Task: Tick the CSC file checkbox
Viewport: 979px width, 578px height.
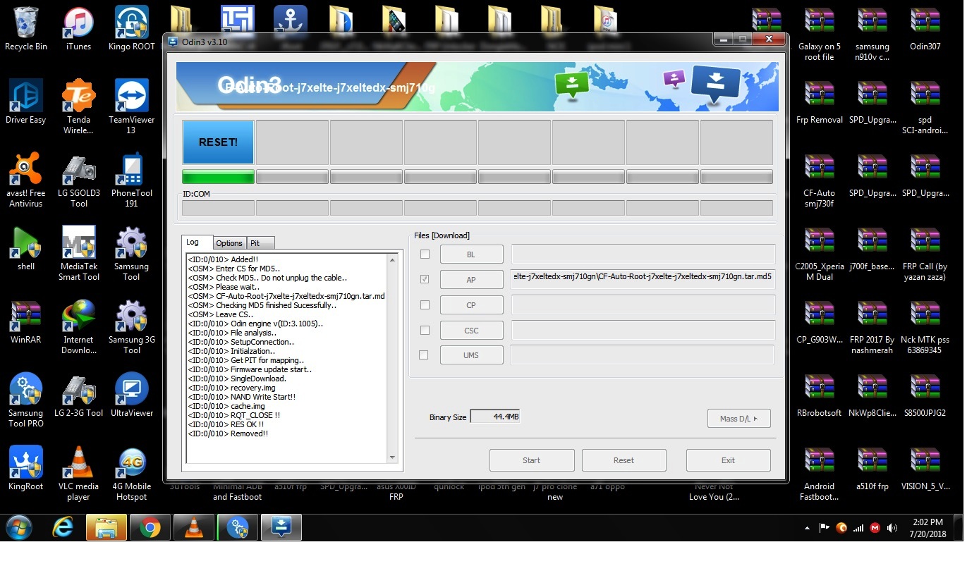Action: (x=425, y=330)
